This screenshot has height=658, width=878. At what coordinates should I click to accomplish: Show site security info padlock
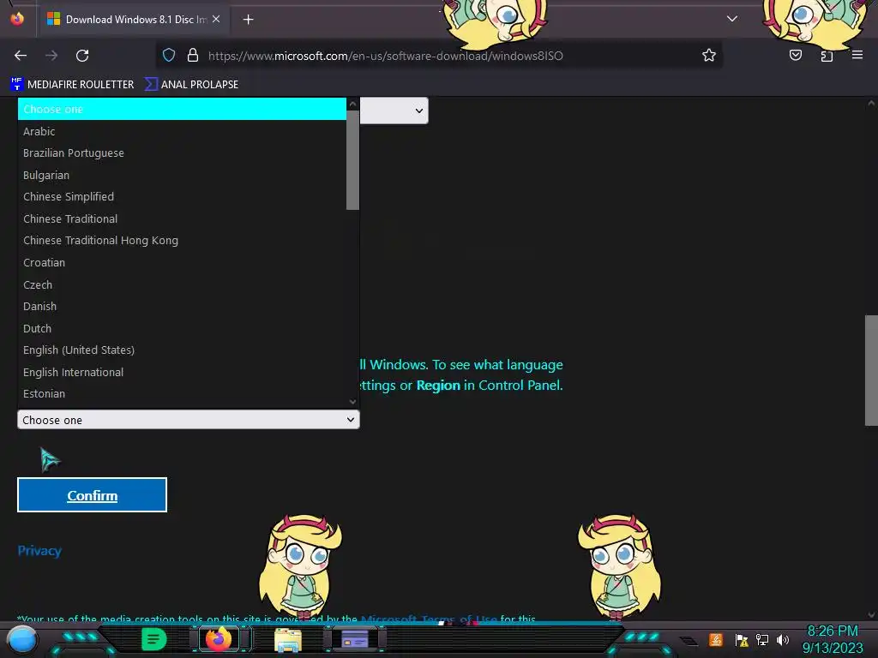193,56
